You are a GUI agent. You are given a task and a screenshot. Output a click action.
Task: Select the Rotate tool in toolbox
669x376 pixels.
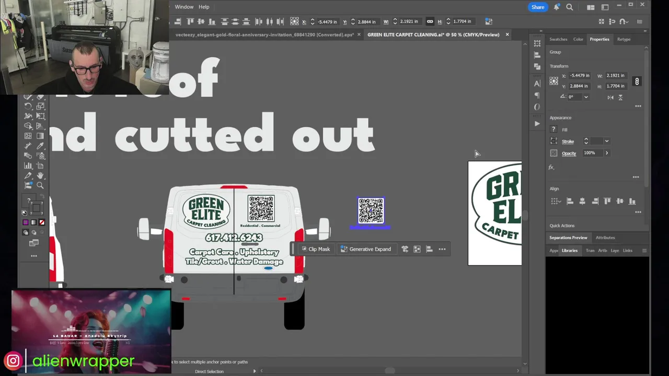(x=28, y=106)
